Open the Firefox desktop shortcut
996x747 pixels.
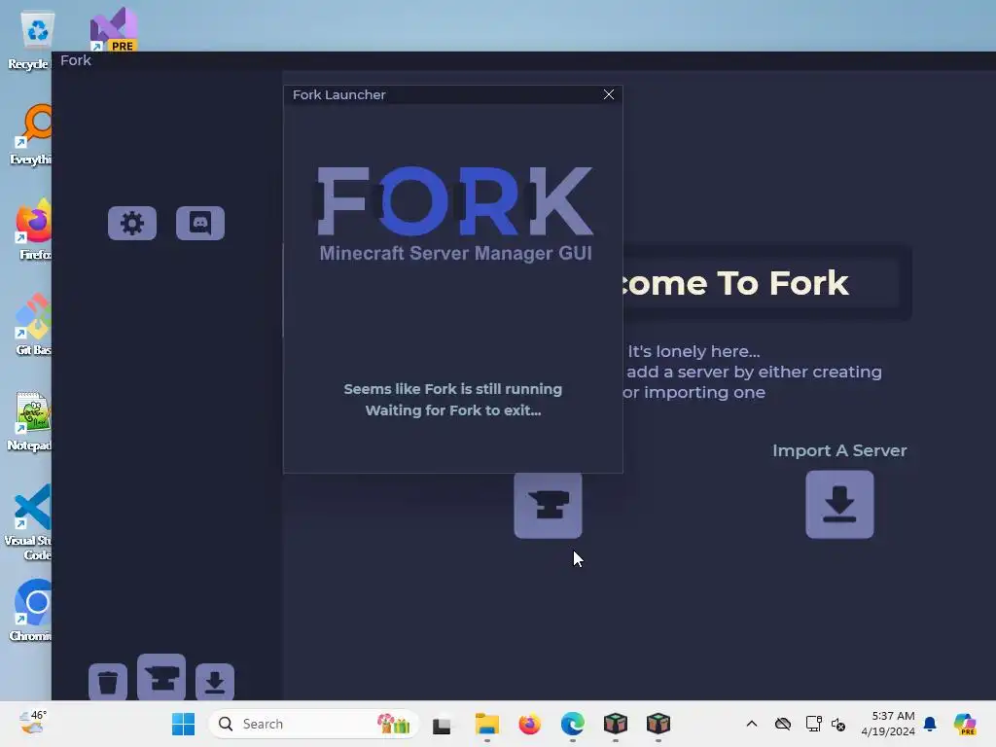[33, 230]
